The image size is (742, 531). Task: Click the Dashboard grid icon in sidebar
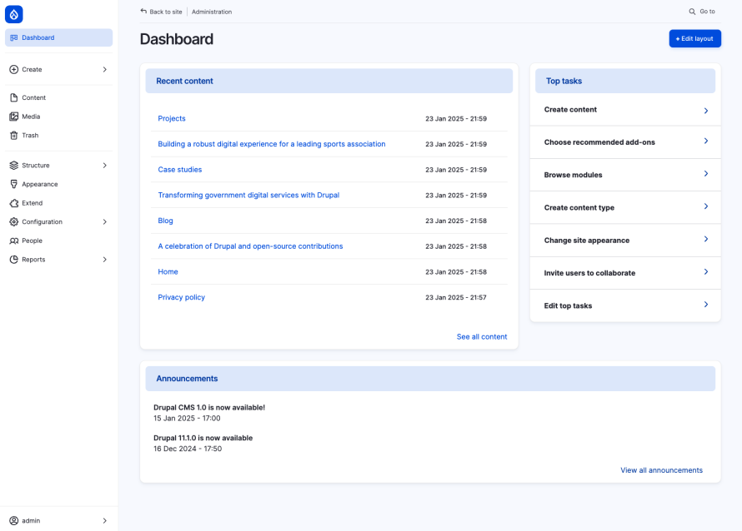coord(13,37)
